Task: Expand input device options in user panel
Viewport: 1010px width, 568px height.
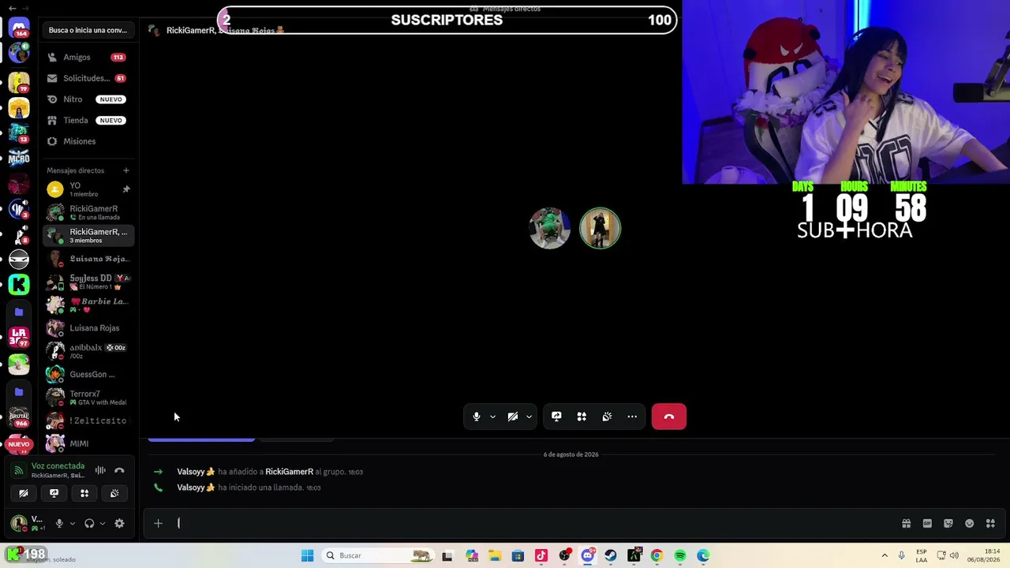Action: click(x=72, y=523)
